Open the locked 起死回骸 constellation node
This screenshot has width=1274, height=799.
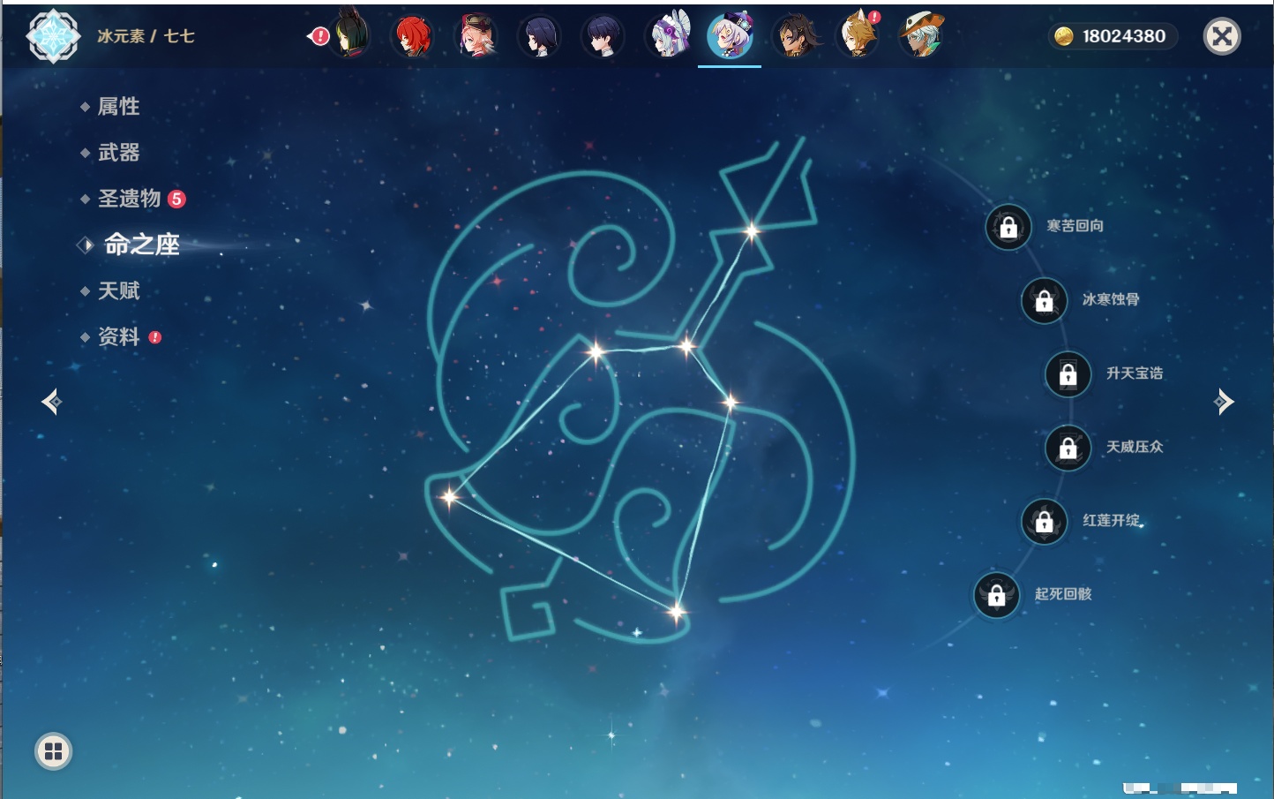997,595
